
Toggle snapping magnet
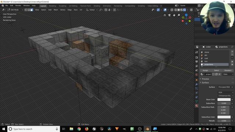(106, 10)
